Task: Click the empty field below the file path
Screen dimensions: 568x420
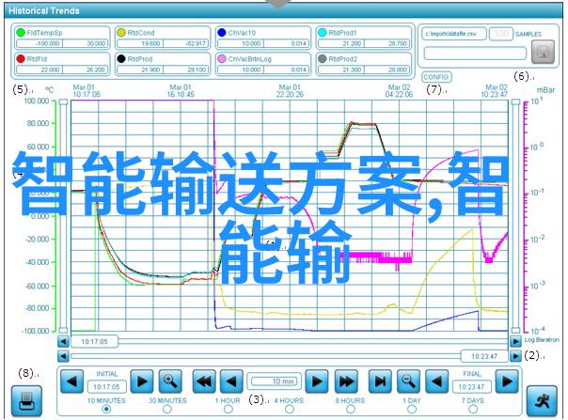Action: 475,54
